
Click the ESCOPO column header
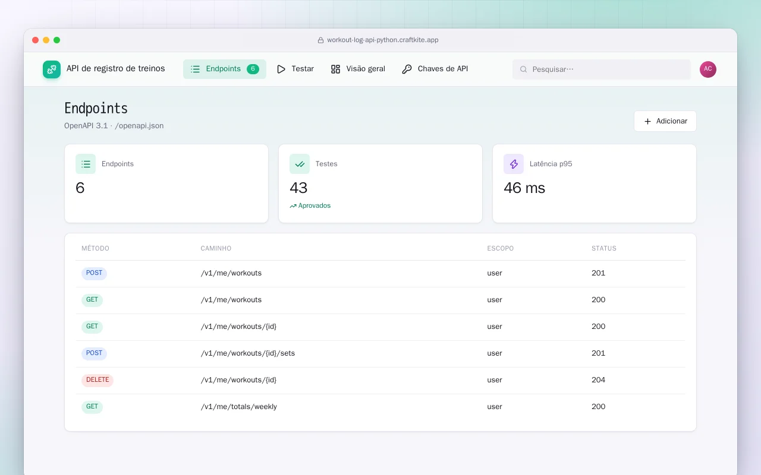point(501,248)
